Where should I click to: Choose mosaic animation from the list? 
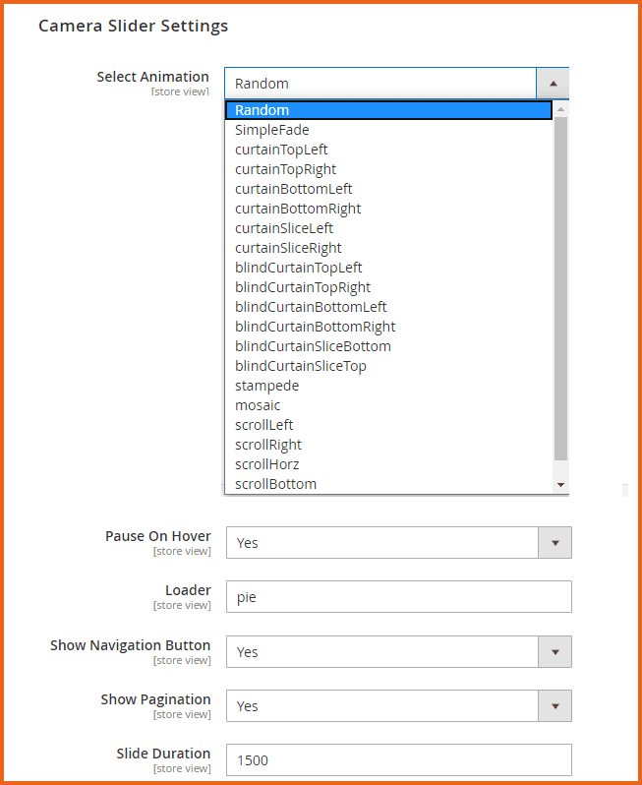point(258,405)
